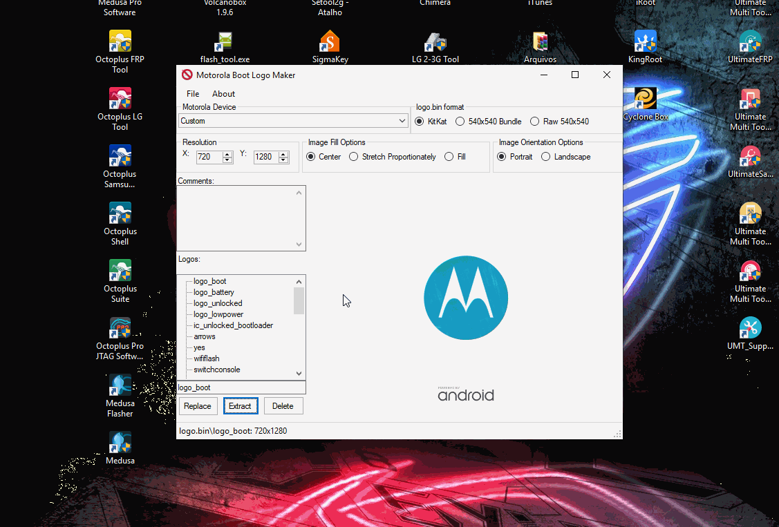Open the About menu
The image size is (779, 527).
click(223, 94)
